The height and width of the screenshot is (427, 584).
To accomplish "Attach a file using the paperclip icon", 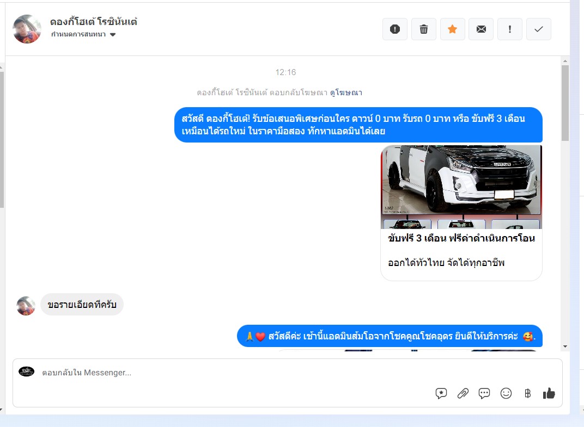I will tap(463, 393).
